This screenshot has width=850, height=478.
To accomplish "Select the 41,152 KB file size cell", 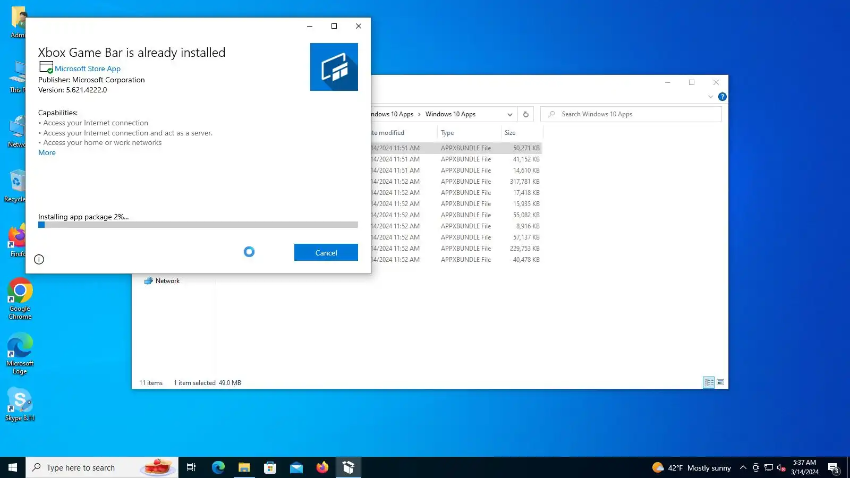I will 526,159.
